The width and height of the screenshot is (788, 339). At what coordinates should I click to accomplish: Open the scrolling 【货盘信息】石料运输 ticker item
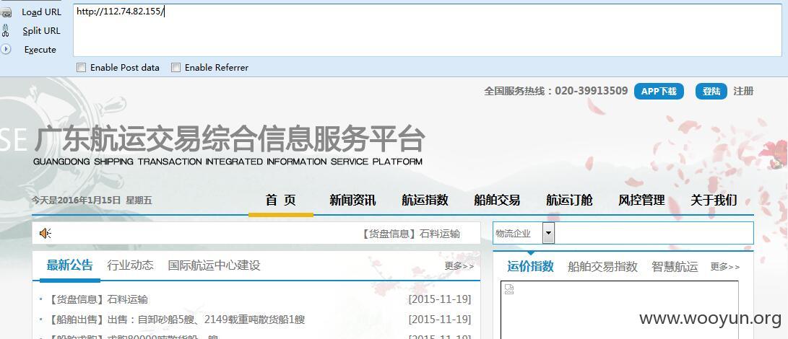(410, 234)
